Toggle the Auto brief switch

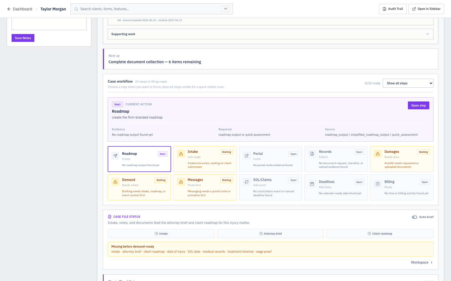pyautogui.click(x=415, y=217)
